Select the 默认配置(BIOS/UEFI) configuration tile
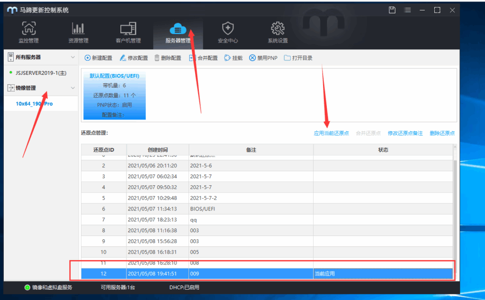The image size is (485, 300). click(115, 96)
